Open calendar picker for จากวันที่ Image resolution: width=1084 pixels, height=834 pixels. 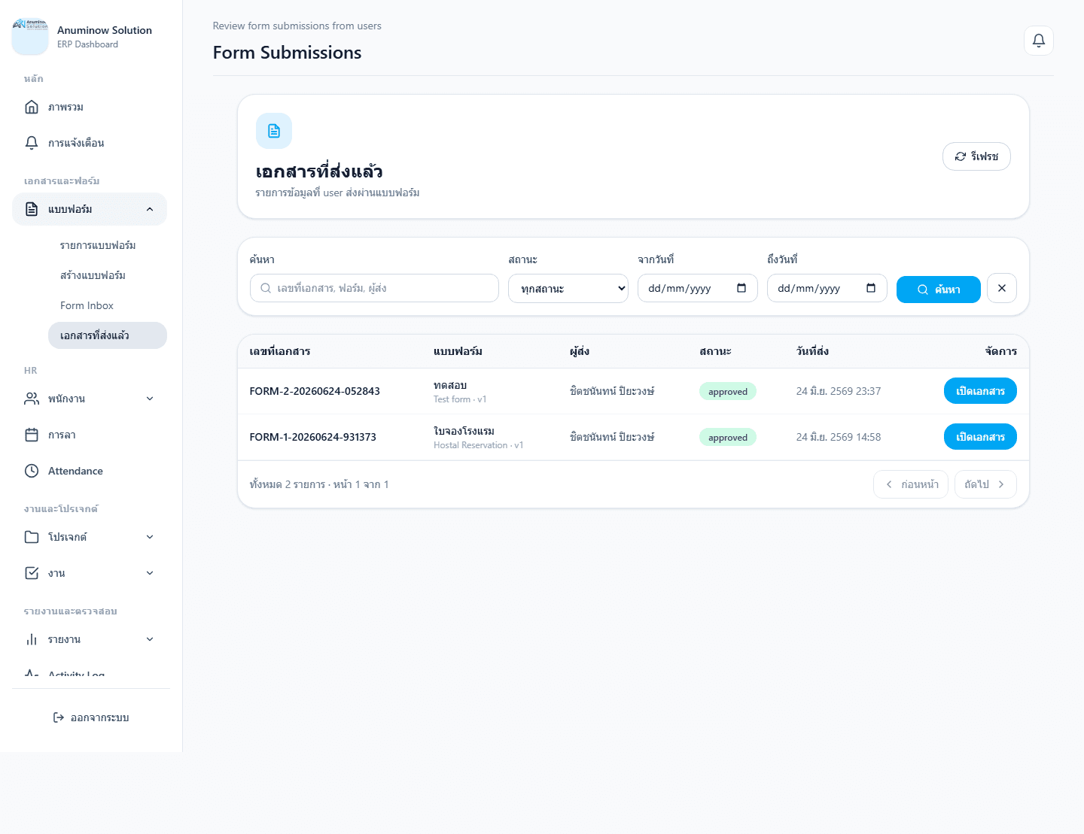tap(741, 288)
